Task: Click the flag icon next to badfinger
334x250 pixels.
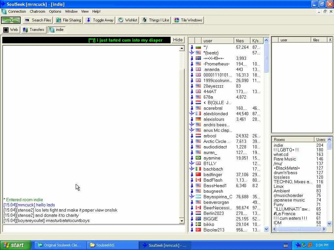Action: (198, 174)
